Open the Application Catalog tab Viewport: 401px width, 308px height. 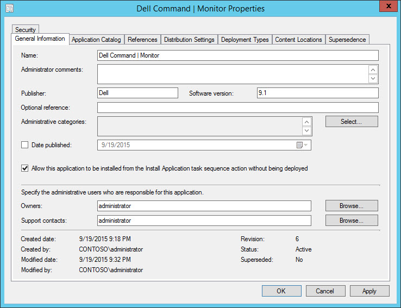[x=97, y=40]
